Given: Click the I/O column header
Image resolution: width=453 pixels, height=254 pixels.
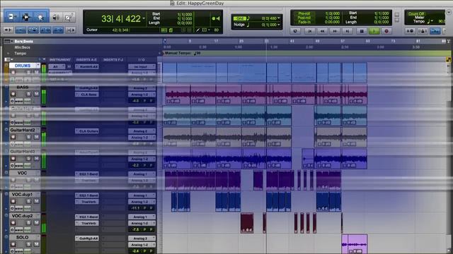Looking at the screenshot, I should pos(142,59).
